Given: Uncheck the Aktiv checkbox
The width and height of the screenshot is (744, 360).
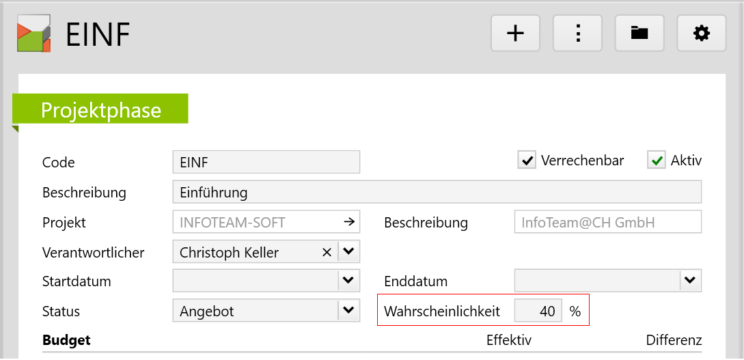Looking at the screenshot, I should tap(657, 161).
